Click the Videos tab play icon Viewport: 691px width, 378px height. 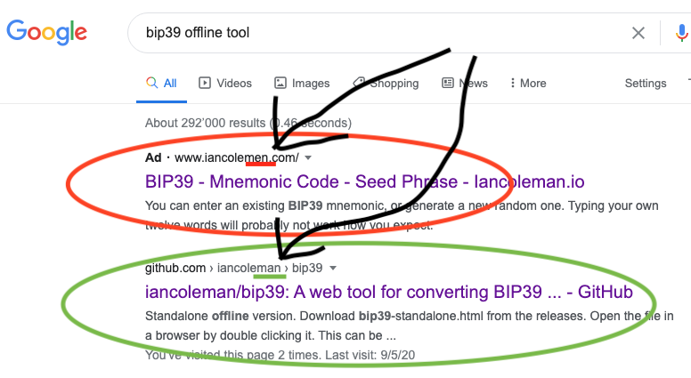coord(205,83)
